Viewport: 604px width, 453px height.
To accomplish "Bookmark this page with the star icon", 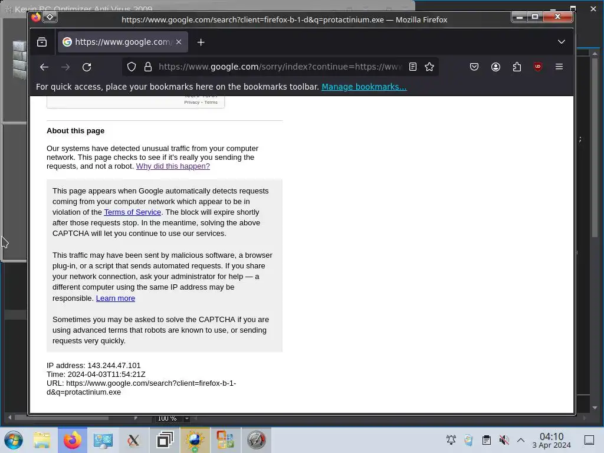I will click(429, 67).
